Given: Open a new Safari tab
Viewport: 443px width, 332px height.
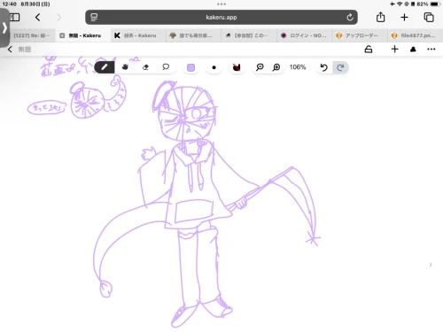Looking at the screenshot, I should pos(404,17).
